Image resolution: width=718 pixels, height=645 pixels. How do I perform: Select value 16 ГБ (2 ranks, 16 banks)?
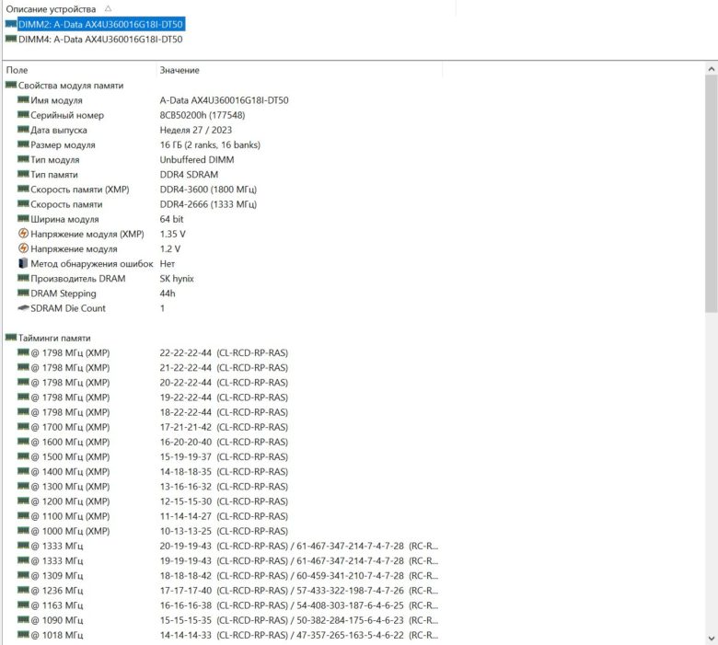[x=210, y=144]
